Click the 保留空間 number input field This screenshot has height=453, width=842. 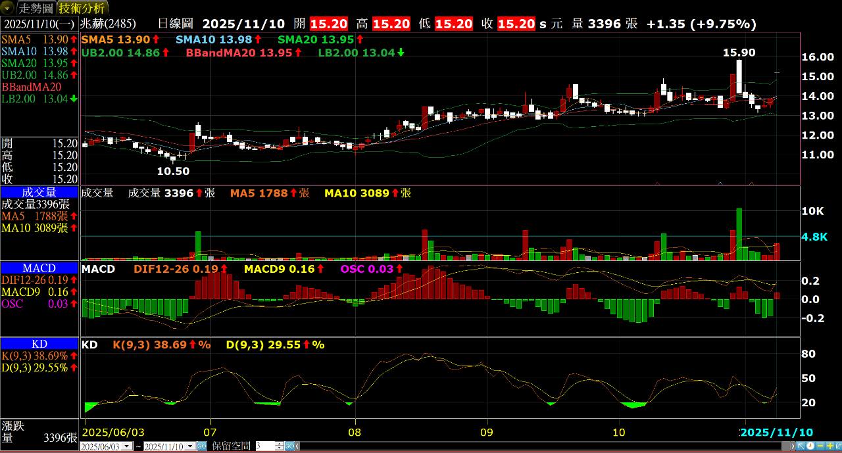(x=264, y=446)
